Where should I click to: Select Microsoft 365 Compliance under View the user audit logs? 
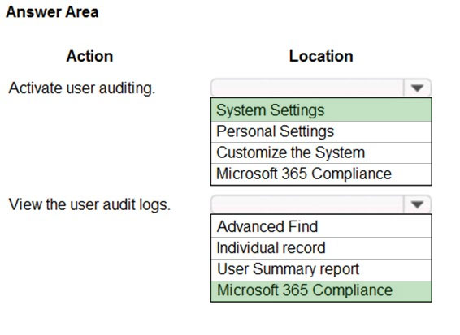321,290
